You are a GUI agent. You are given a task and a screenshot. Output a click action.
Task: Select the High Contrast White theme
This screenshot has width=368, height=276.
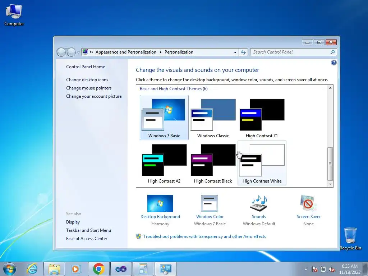[x=262, y=163]
